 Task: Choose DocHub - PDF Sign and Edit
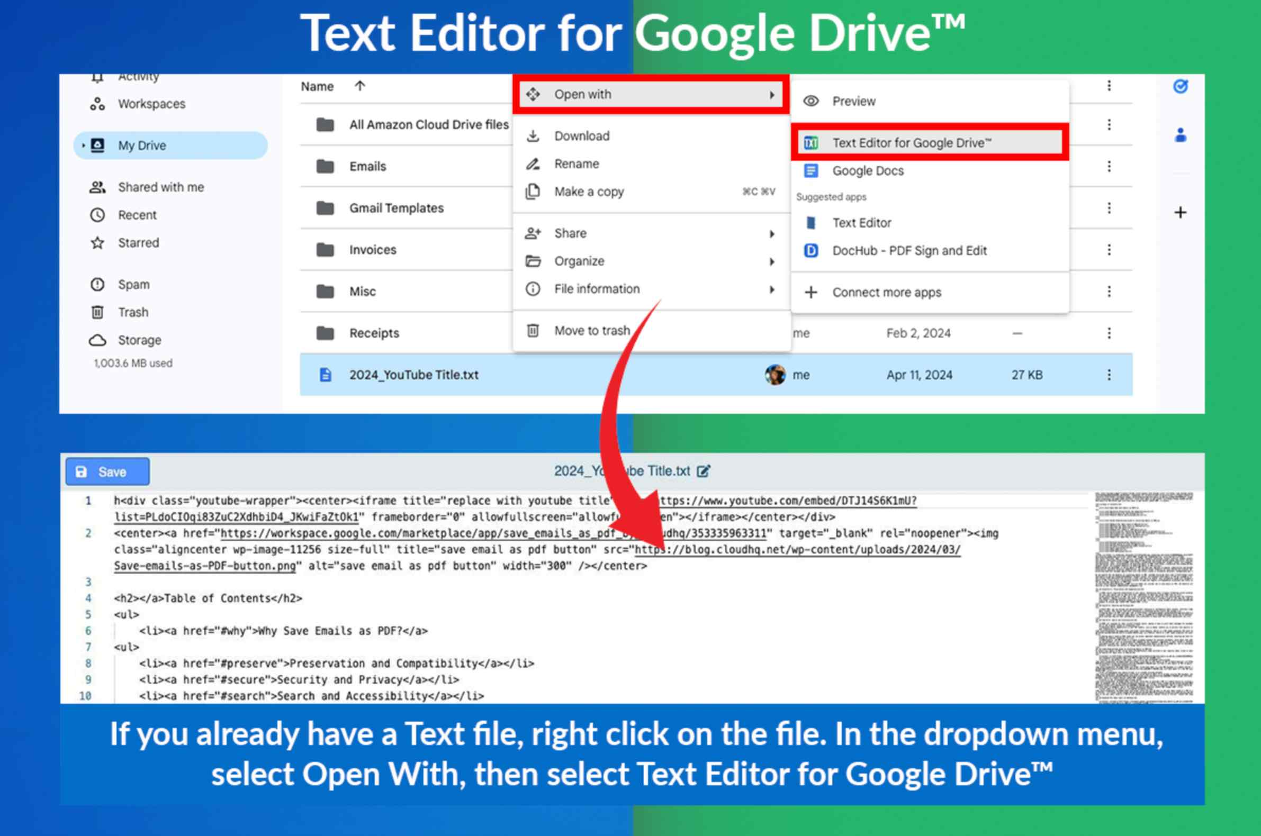(x=930, y=251)
